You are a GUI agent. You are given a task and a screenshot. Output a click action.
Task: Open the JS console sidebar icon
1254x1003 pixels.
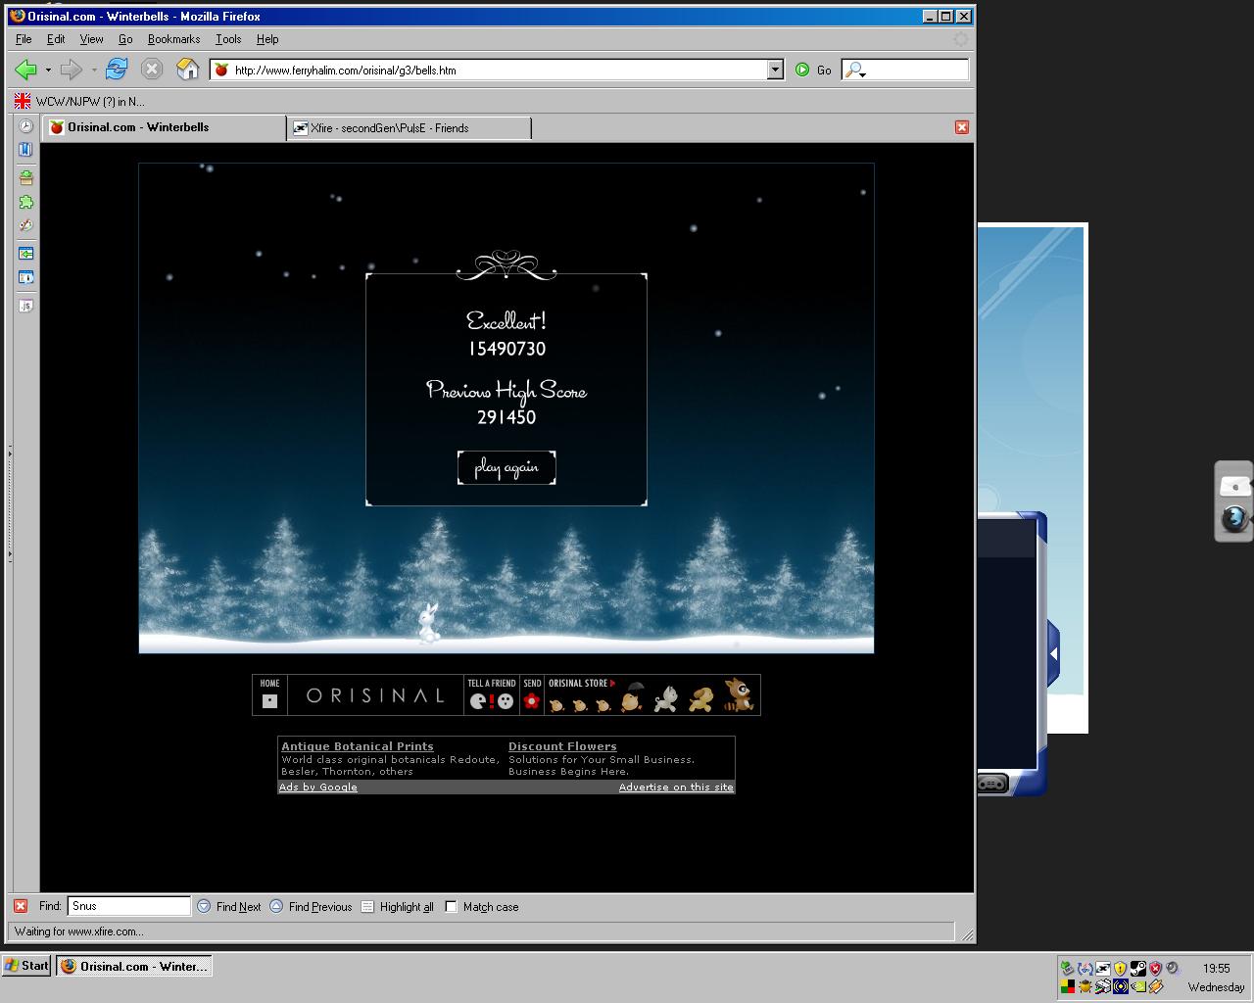click(x=25, y=306)
